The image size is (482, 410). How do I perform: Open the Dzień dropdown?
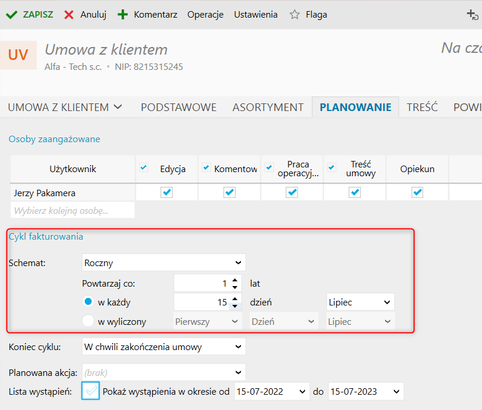coord(284,321)
